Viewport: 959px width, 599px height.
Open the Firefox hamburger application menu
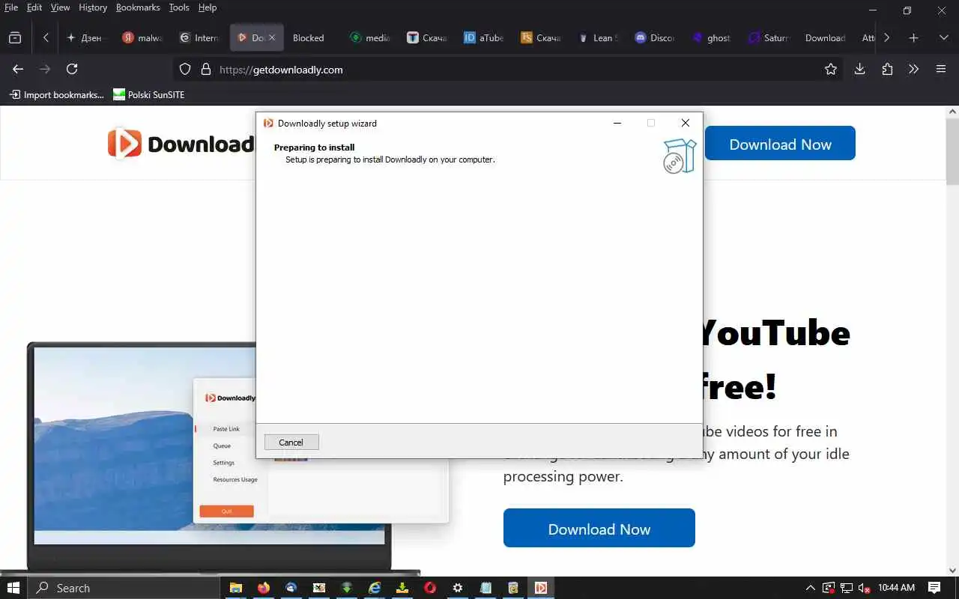941,69
